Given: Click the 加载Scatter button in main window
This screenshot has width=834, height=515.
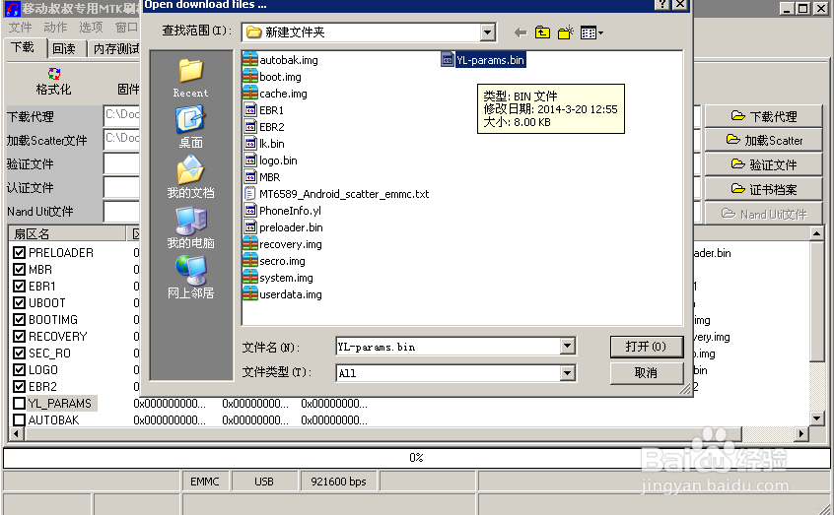Looking at the screenshot, I should click(763, 140).
